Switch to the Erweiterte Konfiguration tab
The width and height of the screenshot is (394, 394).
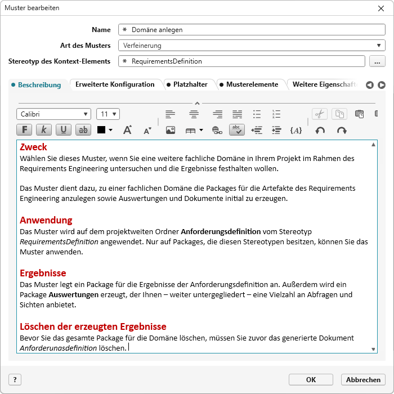coord(115,84)
